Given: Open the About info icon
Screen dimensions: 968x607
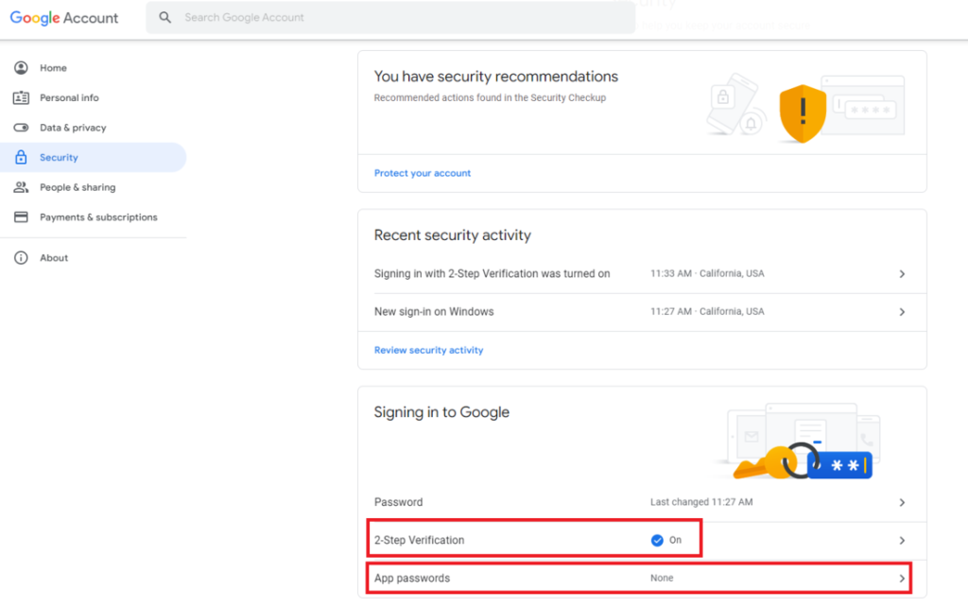Looking at the screenshot, I should pyautogui.click(x=22, y=257).
